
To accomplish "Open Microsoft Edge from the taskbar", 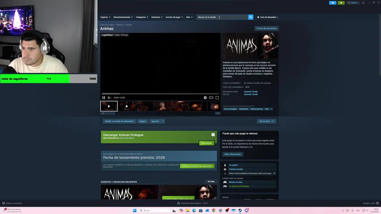I will [x=194, y=210].
